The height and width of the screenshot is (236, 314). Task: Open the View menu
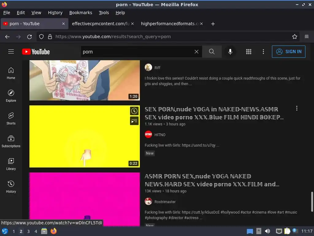pyautogui.click(x=36, y=13)
